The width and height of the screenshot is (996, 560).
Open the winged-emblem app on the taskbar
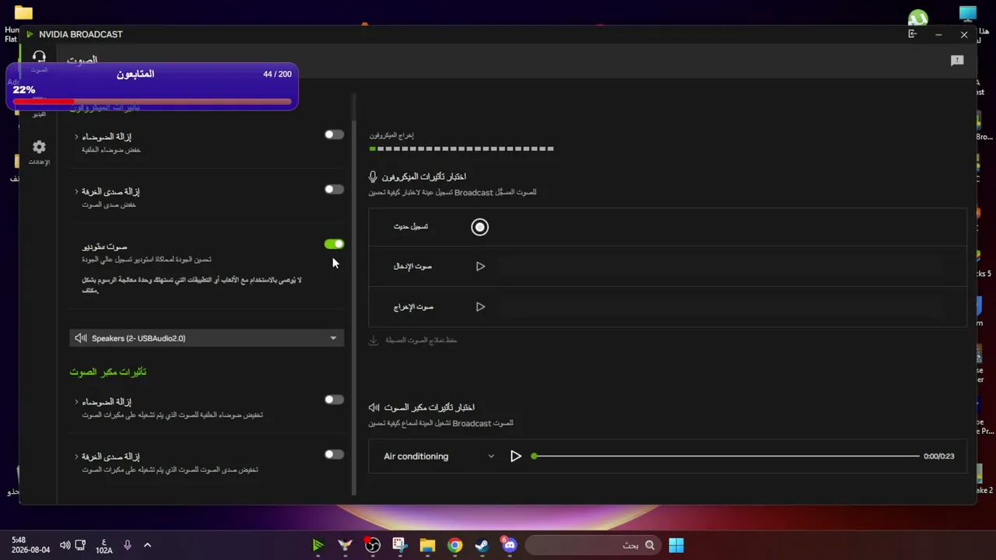345,545
